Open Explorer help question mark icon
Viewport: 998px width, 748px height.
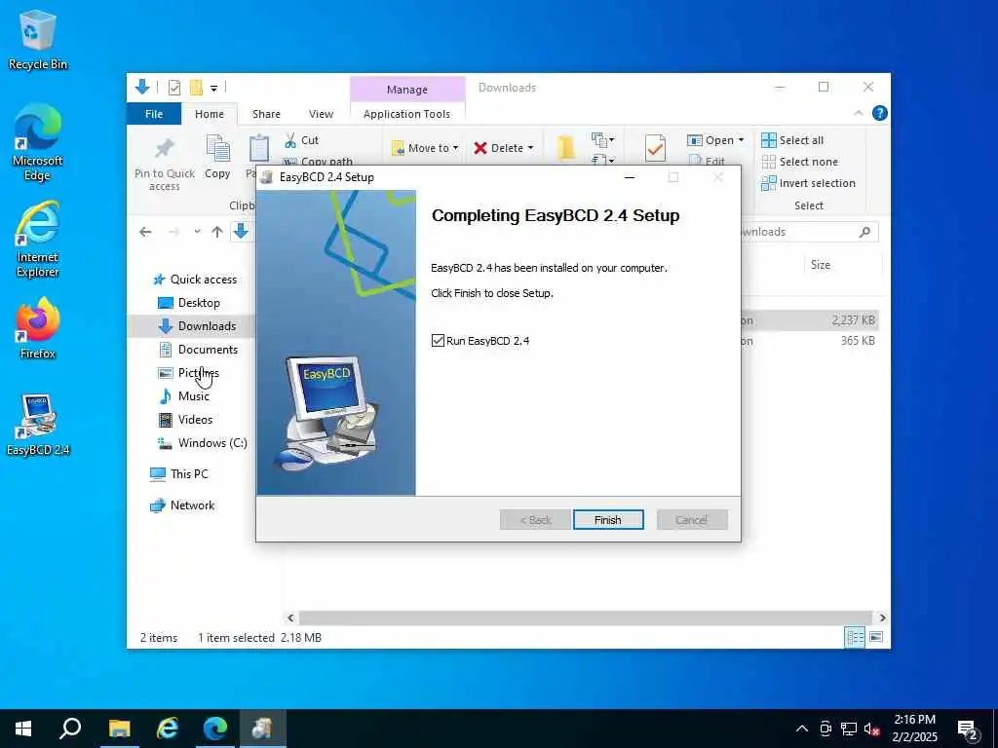click(x=880, y=113)
